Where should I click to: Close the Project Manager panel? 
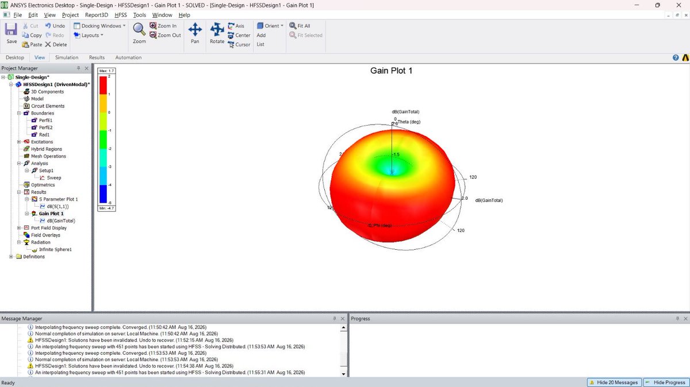pyautogui.click(x=87, y=68)
